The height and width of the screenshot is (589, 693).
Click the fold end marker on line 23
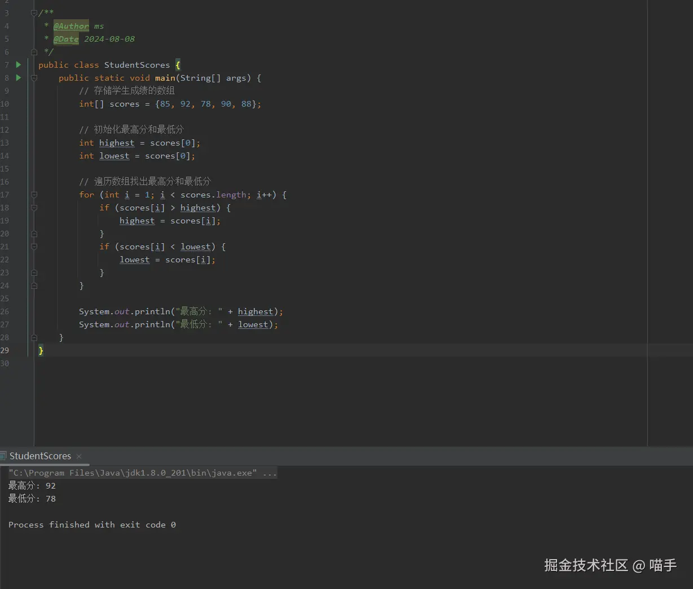point(34,272)
